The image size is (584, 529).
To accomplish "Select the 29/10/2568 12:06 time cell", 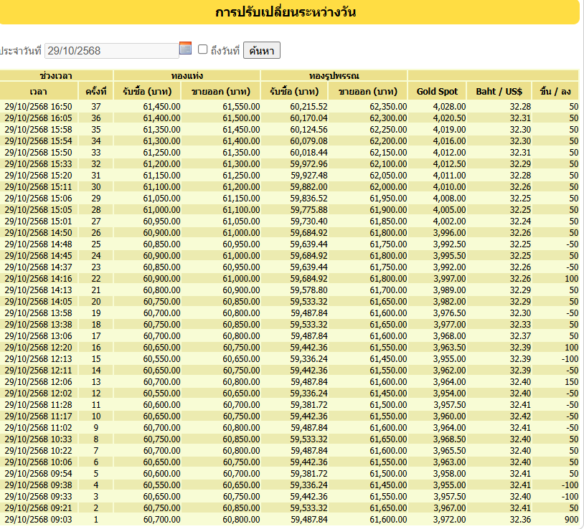I will (x=38, y=381).
